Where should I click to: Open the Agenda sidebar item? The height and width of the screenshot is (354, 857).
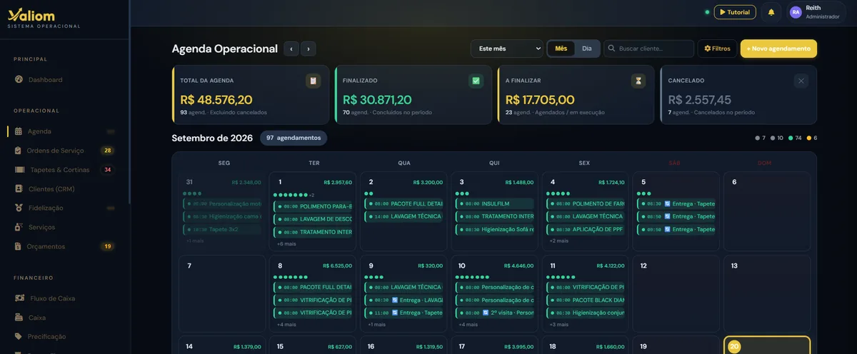(x=39, y=131)
